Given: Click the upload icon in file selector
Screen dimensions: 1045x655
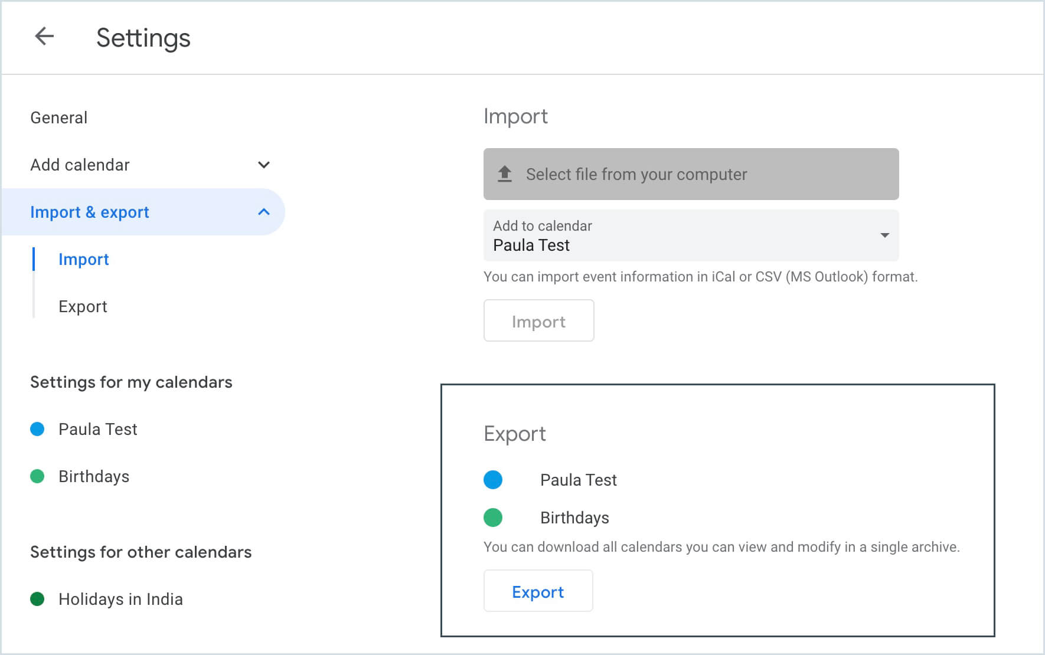Looking at the screenshot, I should [505, 174].
